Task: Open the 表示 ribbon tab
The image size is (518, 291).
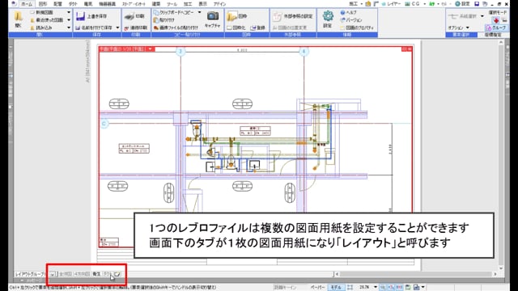Action: (202, 4)
